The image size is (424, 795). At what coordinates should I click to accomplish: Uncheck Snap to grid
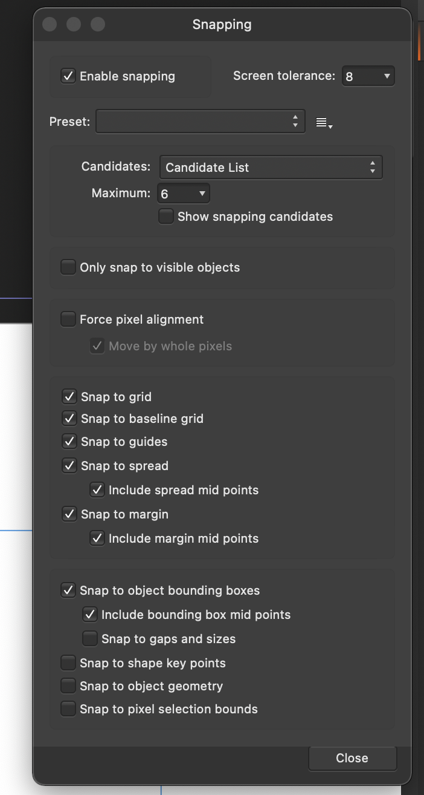coord(69,396)
